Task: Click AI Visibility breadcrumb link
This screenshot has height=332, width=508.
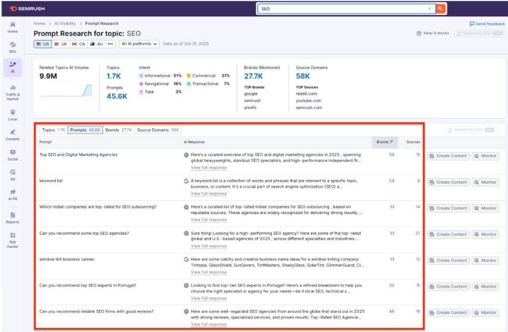Action: pos(65,23)
